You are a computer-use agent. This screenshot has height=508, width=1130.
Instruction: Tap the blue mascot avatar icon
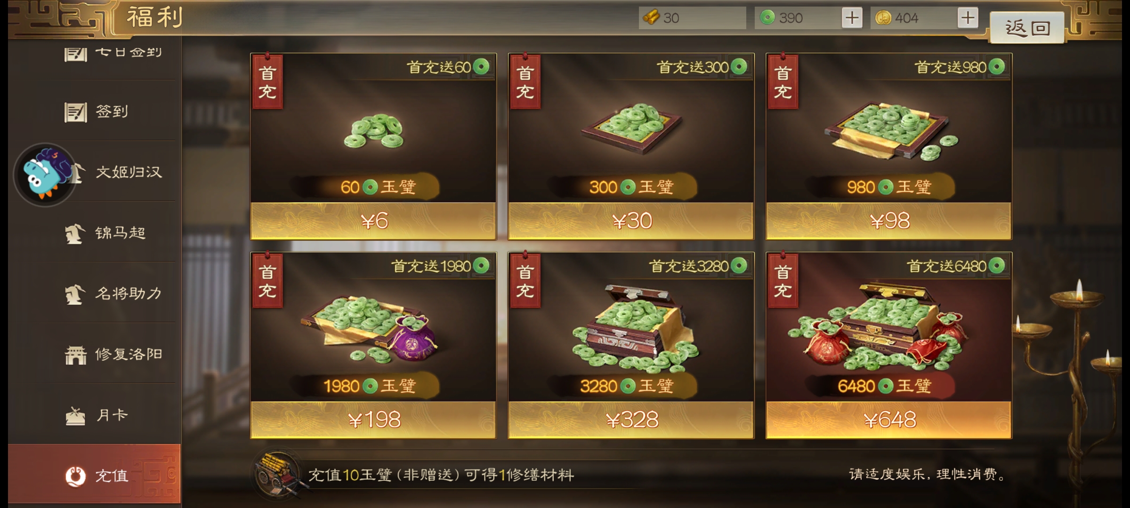click(x=45, y=175)
